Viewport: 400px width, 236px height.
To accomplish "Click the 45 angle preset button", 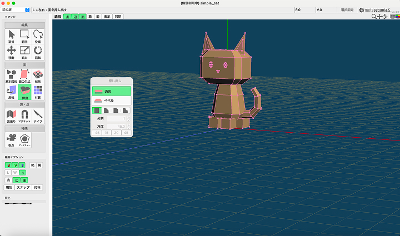I will (126, 133).
